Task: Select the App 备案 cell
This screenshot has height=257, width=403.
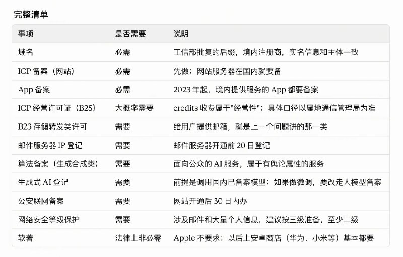Action: [x=34, y=90]
